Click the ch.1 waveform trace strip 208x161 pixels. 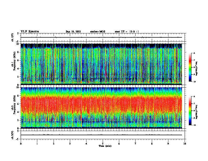[x=101, y=37]
